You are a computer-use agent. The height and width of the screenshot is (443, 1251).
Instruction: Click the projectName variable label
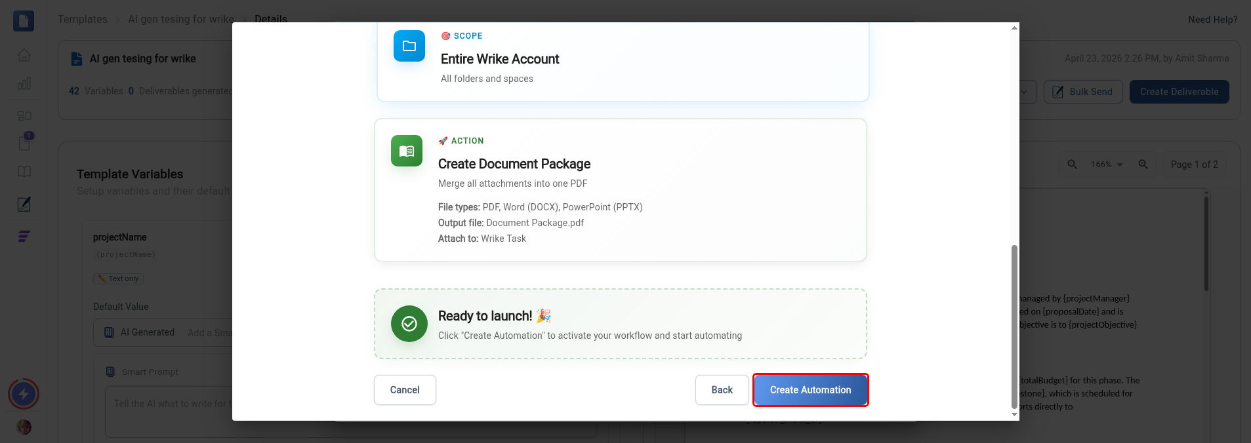[x=119, y=237]
